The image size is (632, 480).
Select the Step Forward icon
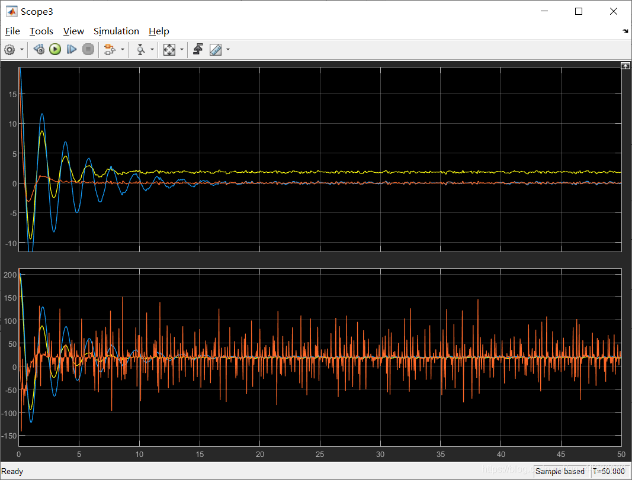pos(71,49)
